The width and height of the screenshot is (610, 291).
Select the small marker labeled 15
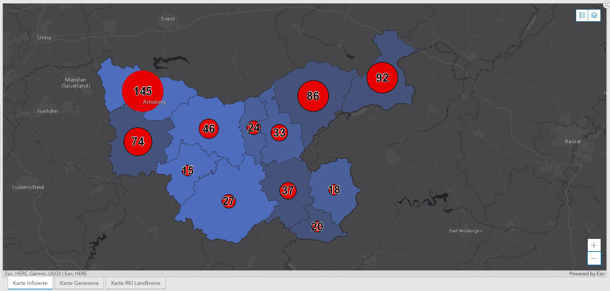coord(188,170)
